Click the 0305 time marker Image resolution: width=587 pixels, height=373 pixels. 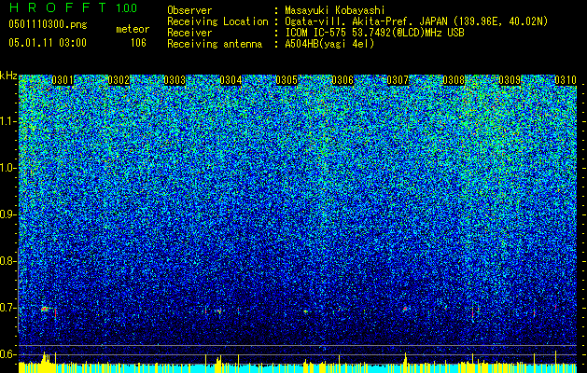tap(287, 80)
